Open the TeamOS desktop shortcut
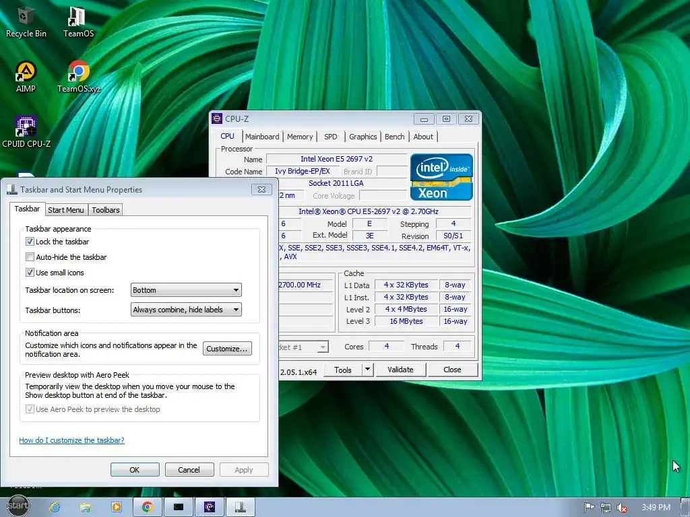Viewport: 690px width, 517px height. [78, 22]
